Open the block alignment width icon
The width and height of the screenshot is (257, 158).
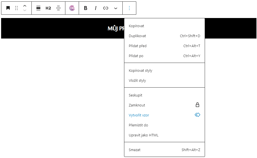coord(38,8)
